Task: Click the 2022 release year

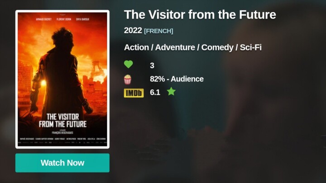Action: (x=133, y=31)
